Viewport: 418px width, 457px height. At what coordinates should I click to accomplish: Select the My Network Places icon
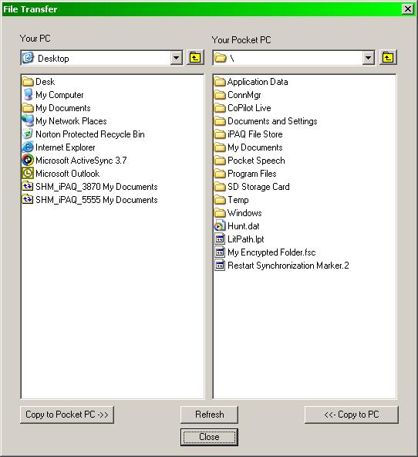28,120
